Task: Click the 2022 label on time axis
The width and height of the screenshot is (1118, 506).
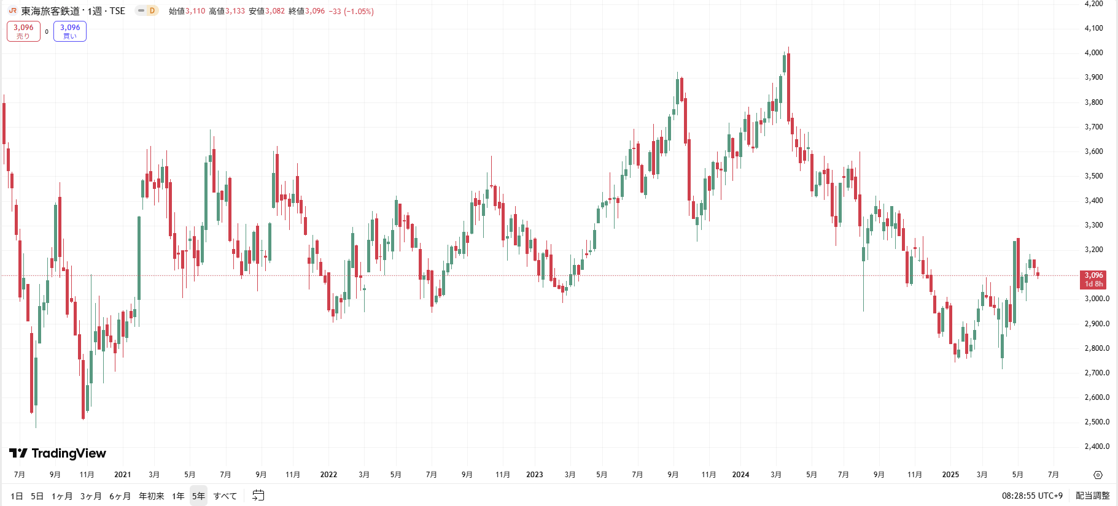Action: (328, 475)
